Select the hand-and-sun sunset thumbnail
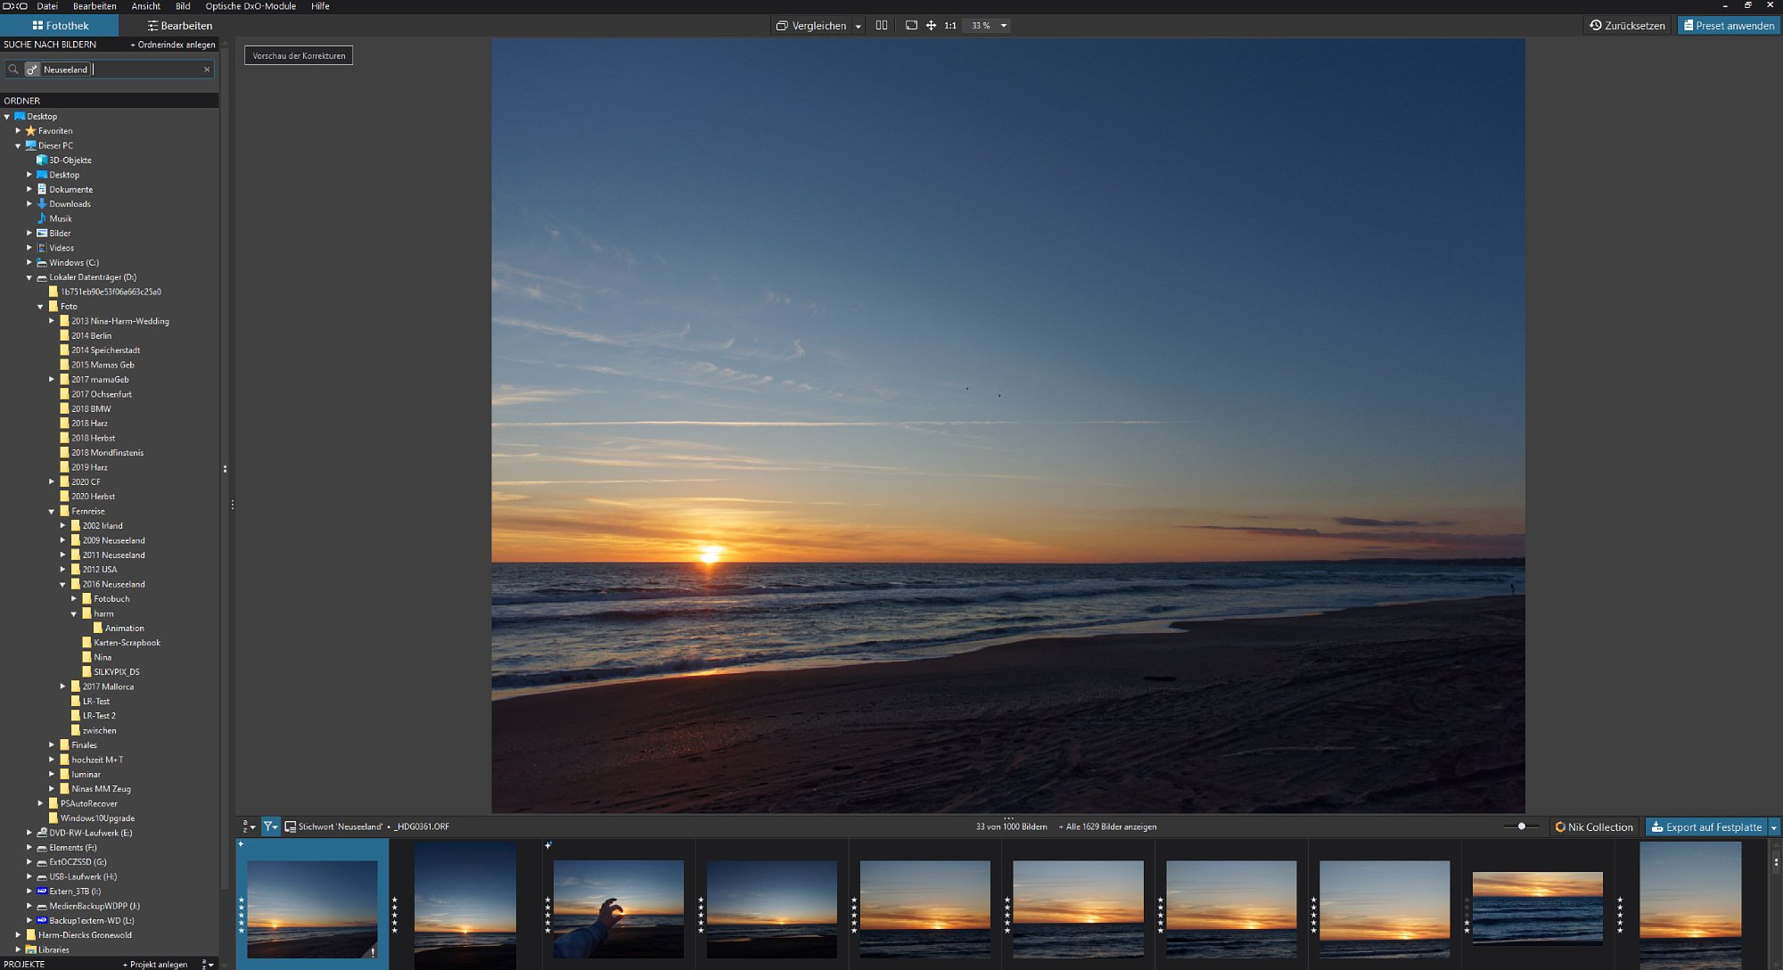Screen dimensions: 1783x970 click(x=618, y=908)
